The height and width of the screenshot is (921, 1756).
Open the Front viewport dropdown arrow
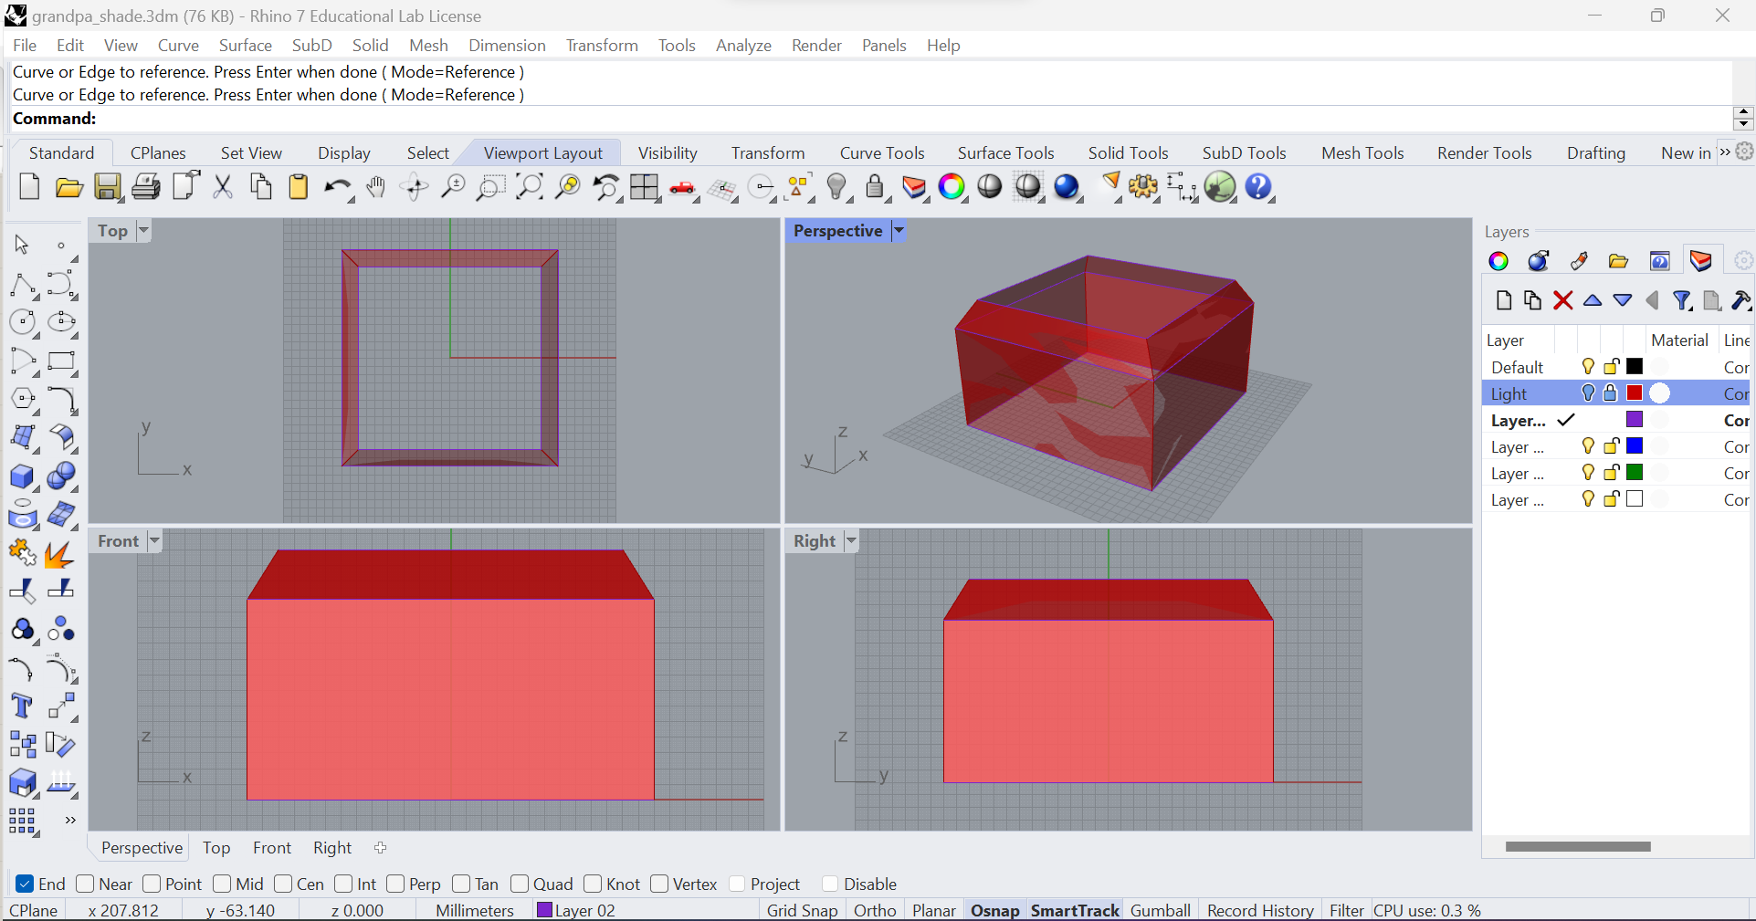[154, 541]
